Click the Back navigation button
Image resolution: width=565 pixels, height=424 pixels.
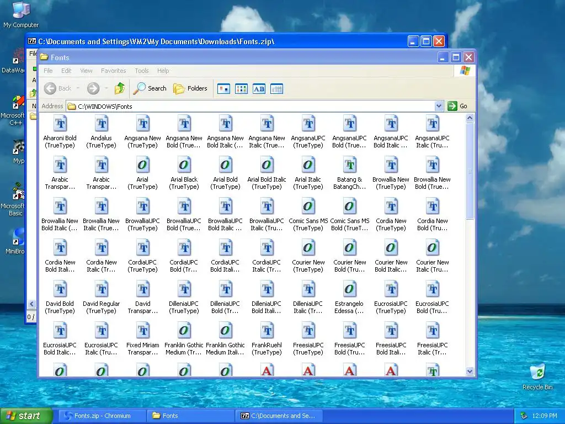pos(57,88)
